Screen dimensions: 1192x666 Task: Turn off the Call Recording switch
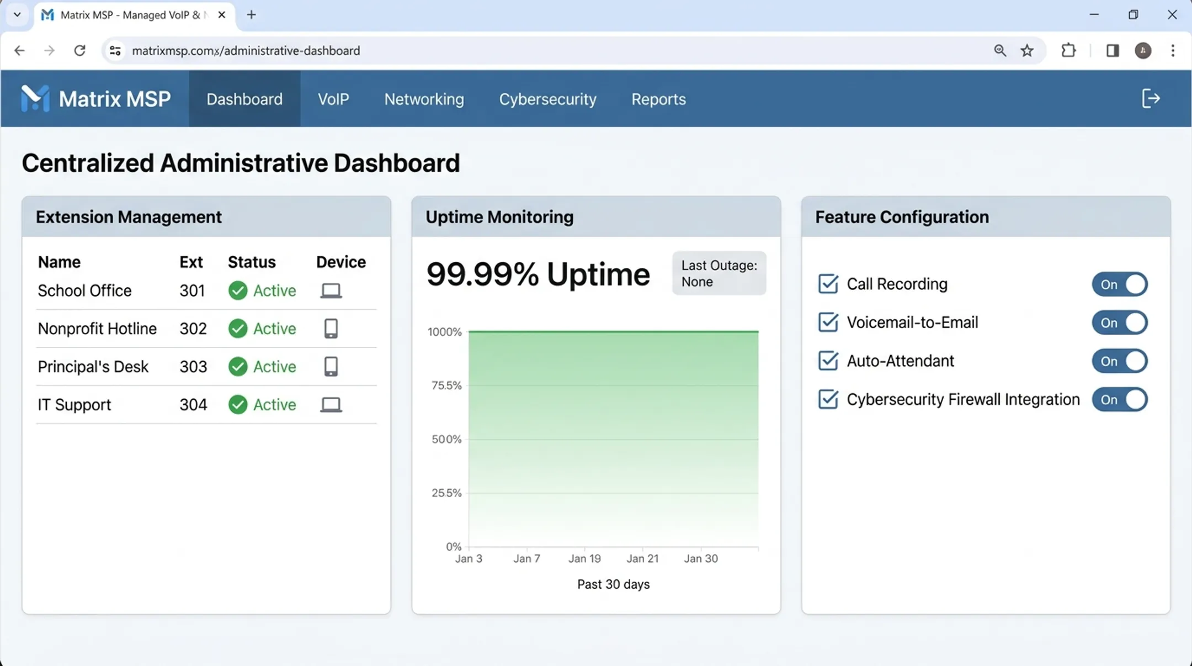click(x=1120, y=284)
